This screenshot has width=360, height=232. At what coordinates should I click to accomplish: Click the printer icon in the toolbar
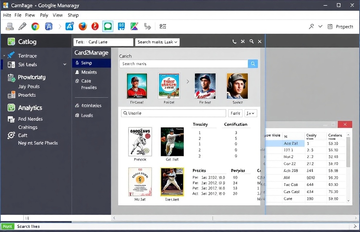point(10,26)
